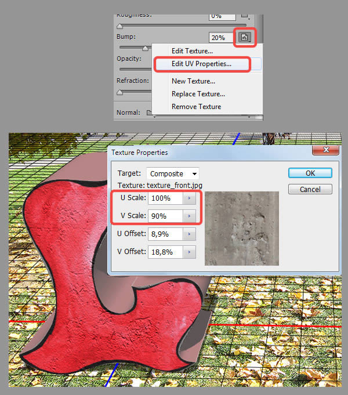The image size is (348, 395).
Task: Select Replace Texture... menu entry
Action: pyautogui.click(x=198, y=94)
